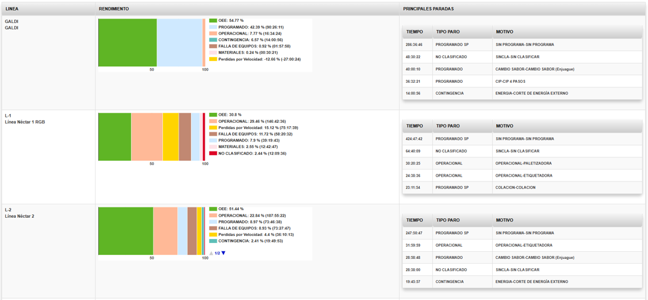Image resolution: width=648 pixels, height=300 pixels.
Task: Click the RENDIMIENTO column header
Action: (114, 9)
